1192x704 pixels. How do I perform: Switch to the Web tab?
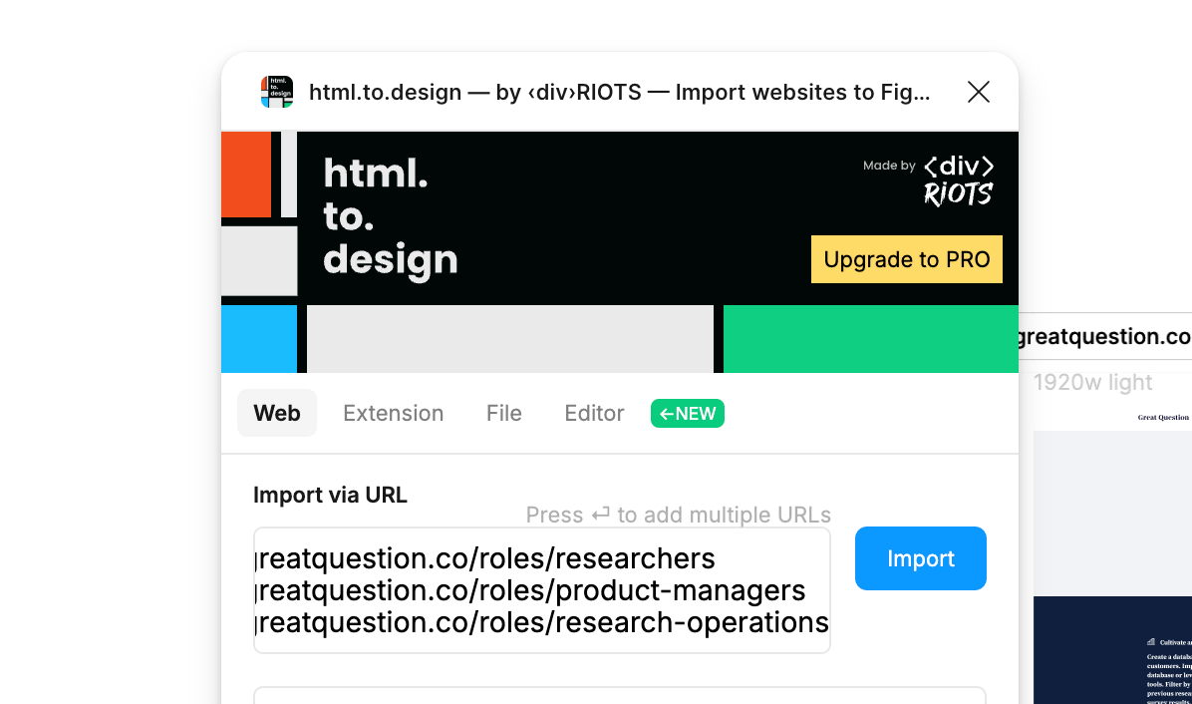tap(277, 413)
